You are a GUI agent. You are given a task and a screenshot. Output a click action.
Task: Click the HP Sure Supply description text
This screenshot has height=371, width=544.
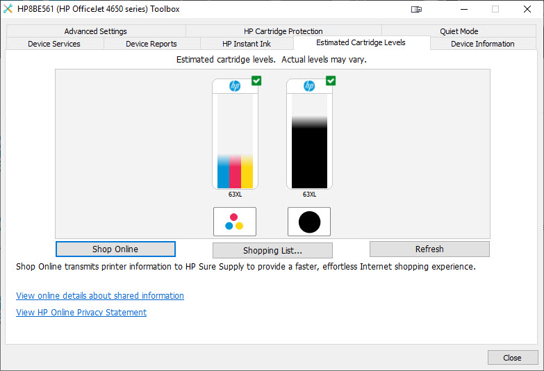[x=246, y=267]
